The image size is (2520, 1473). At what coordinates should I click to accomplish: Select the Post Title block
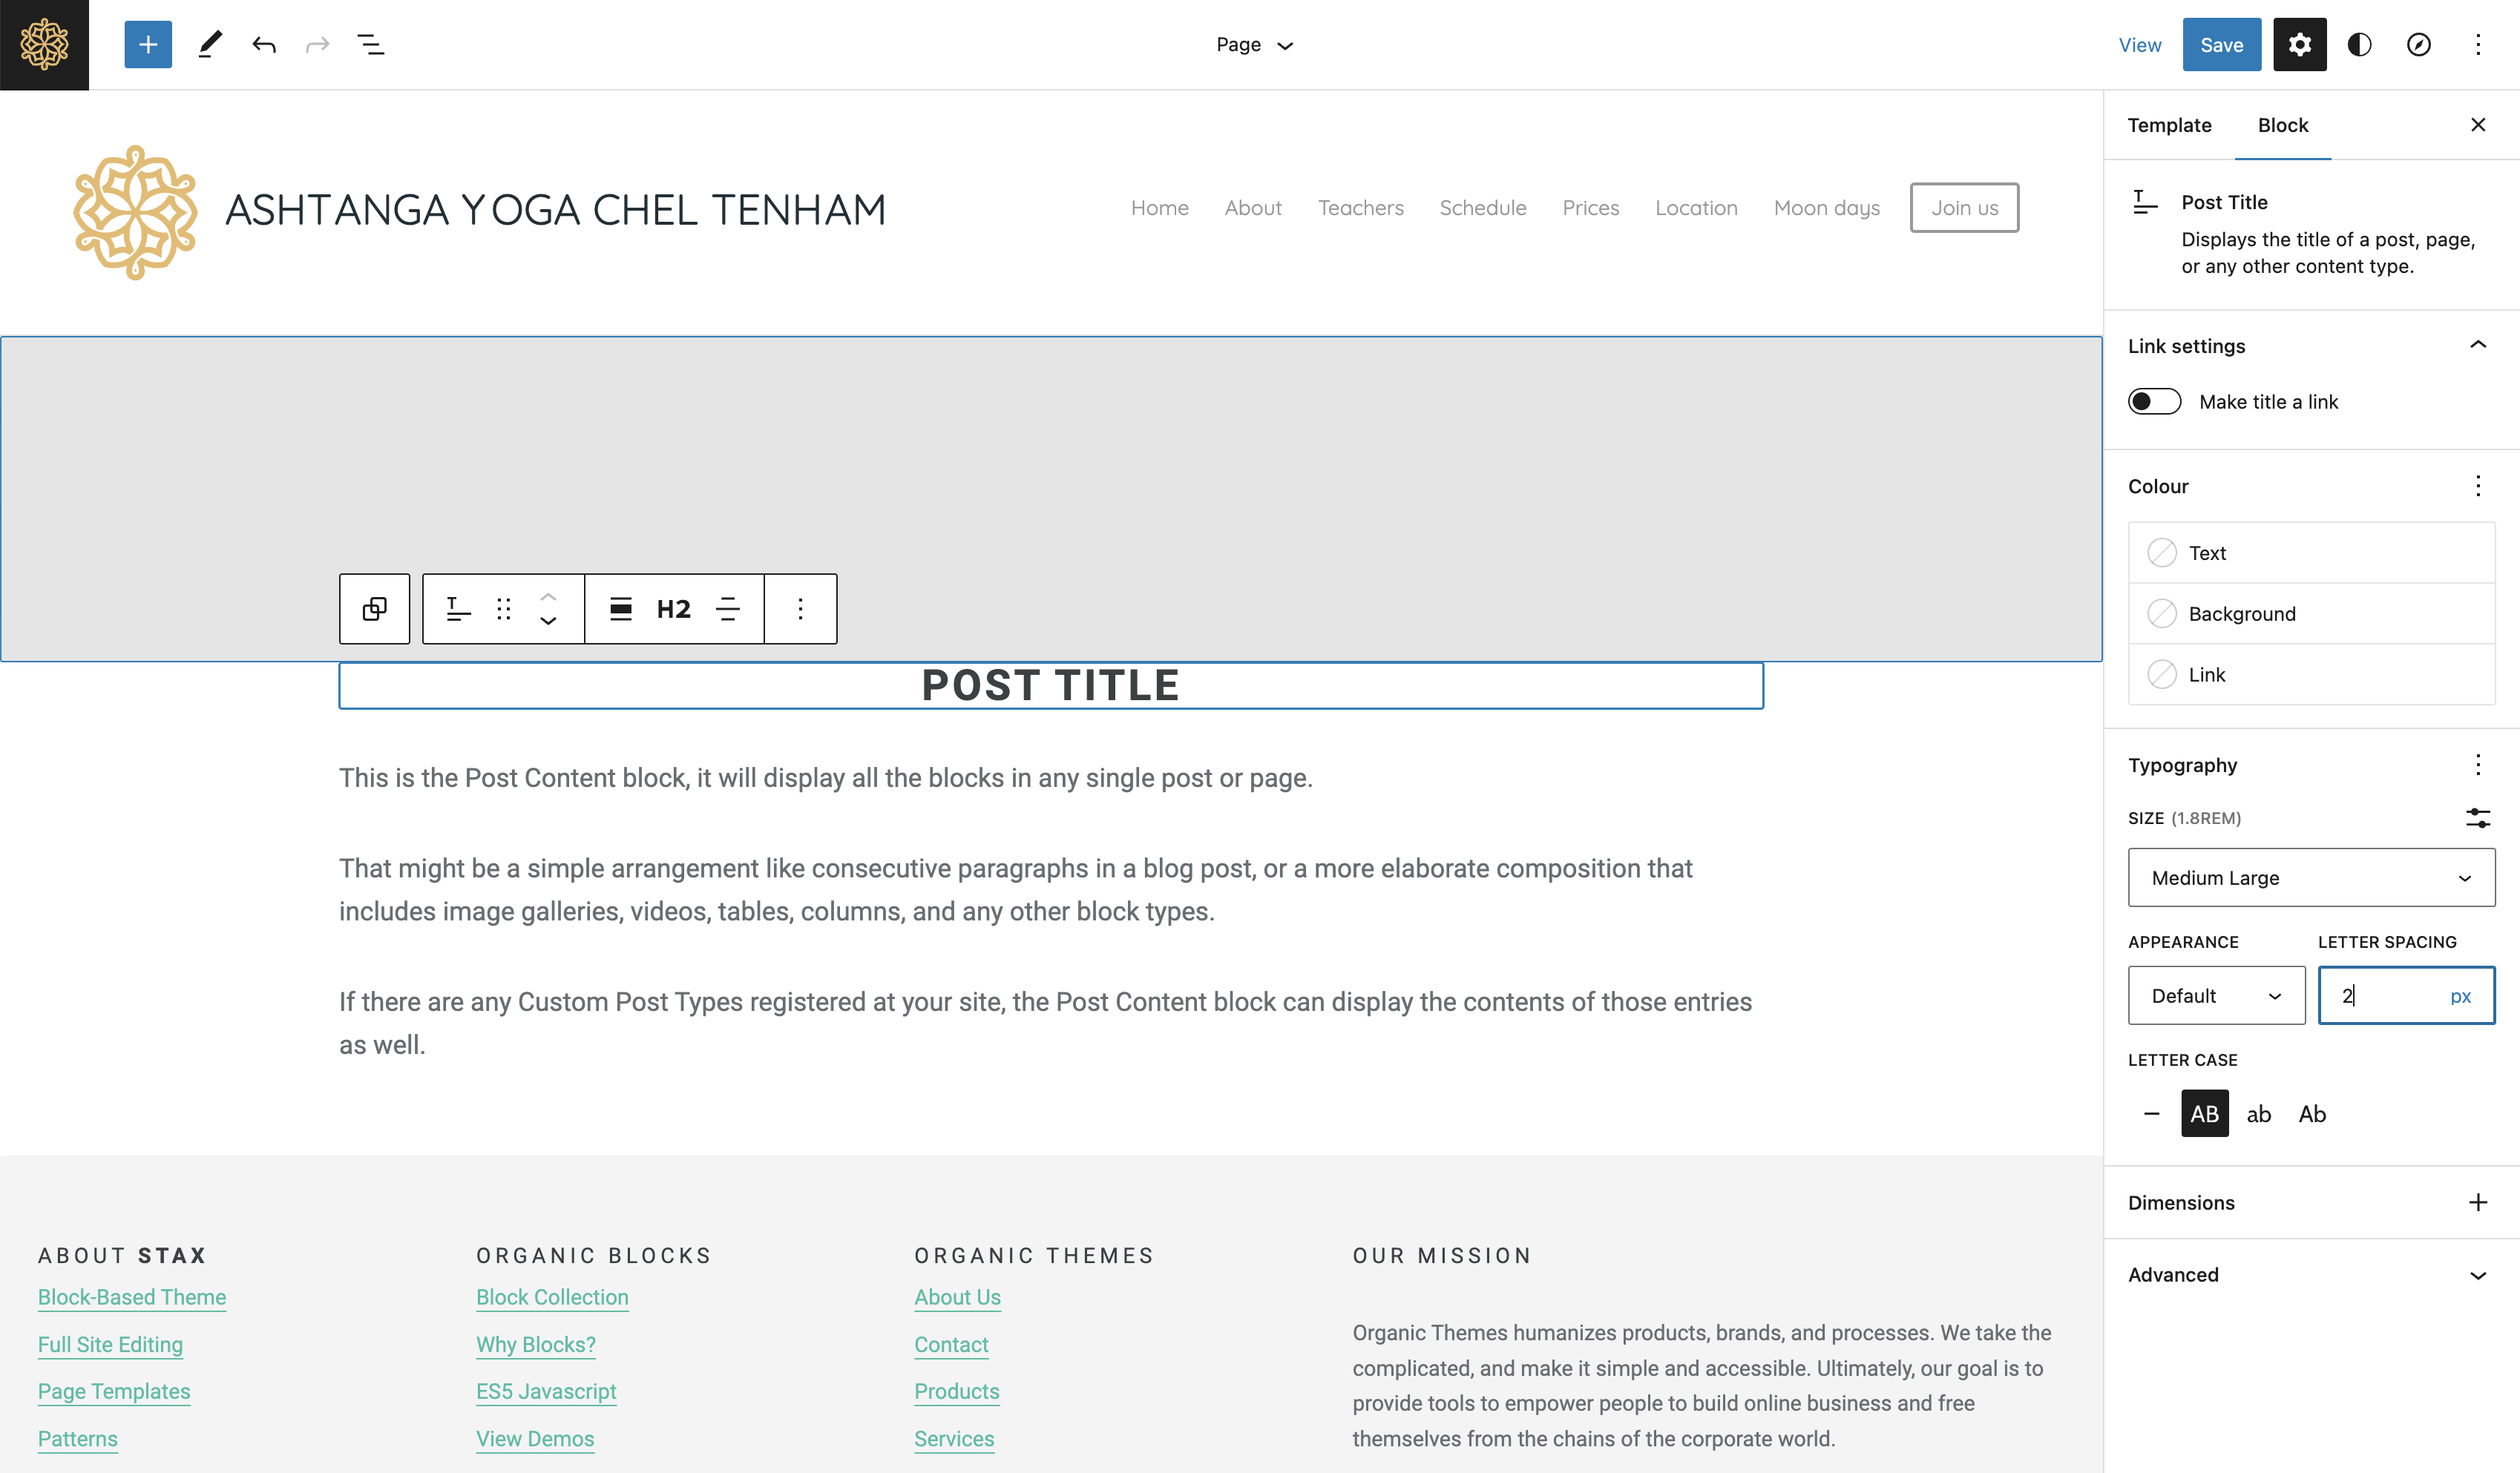coord(1050,685)
